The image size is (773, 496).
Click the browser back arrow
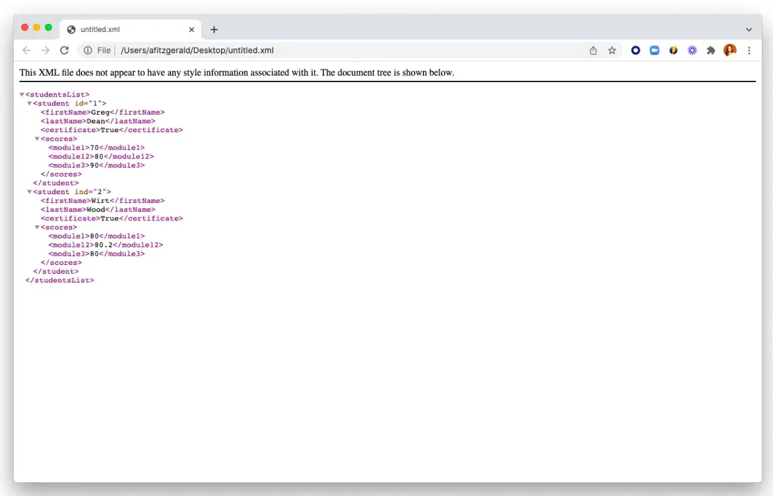26,51
